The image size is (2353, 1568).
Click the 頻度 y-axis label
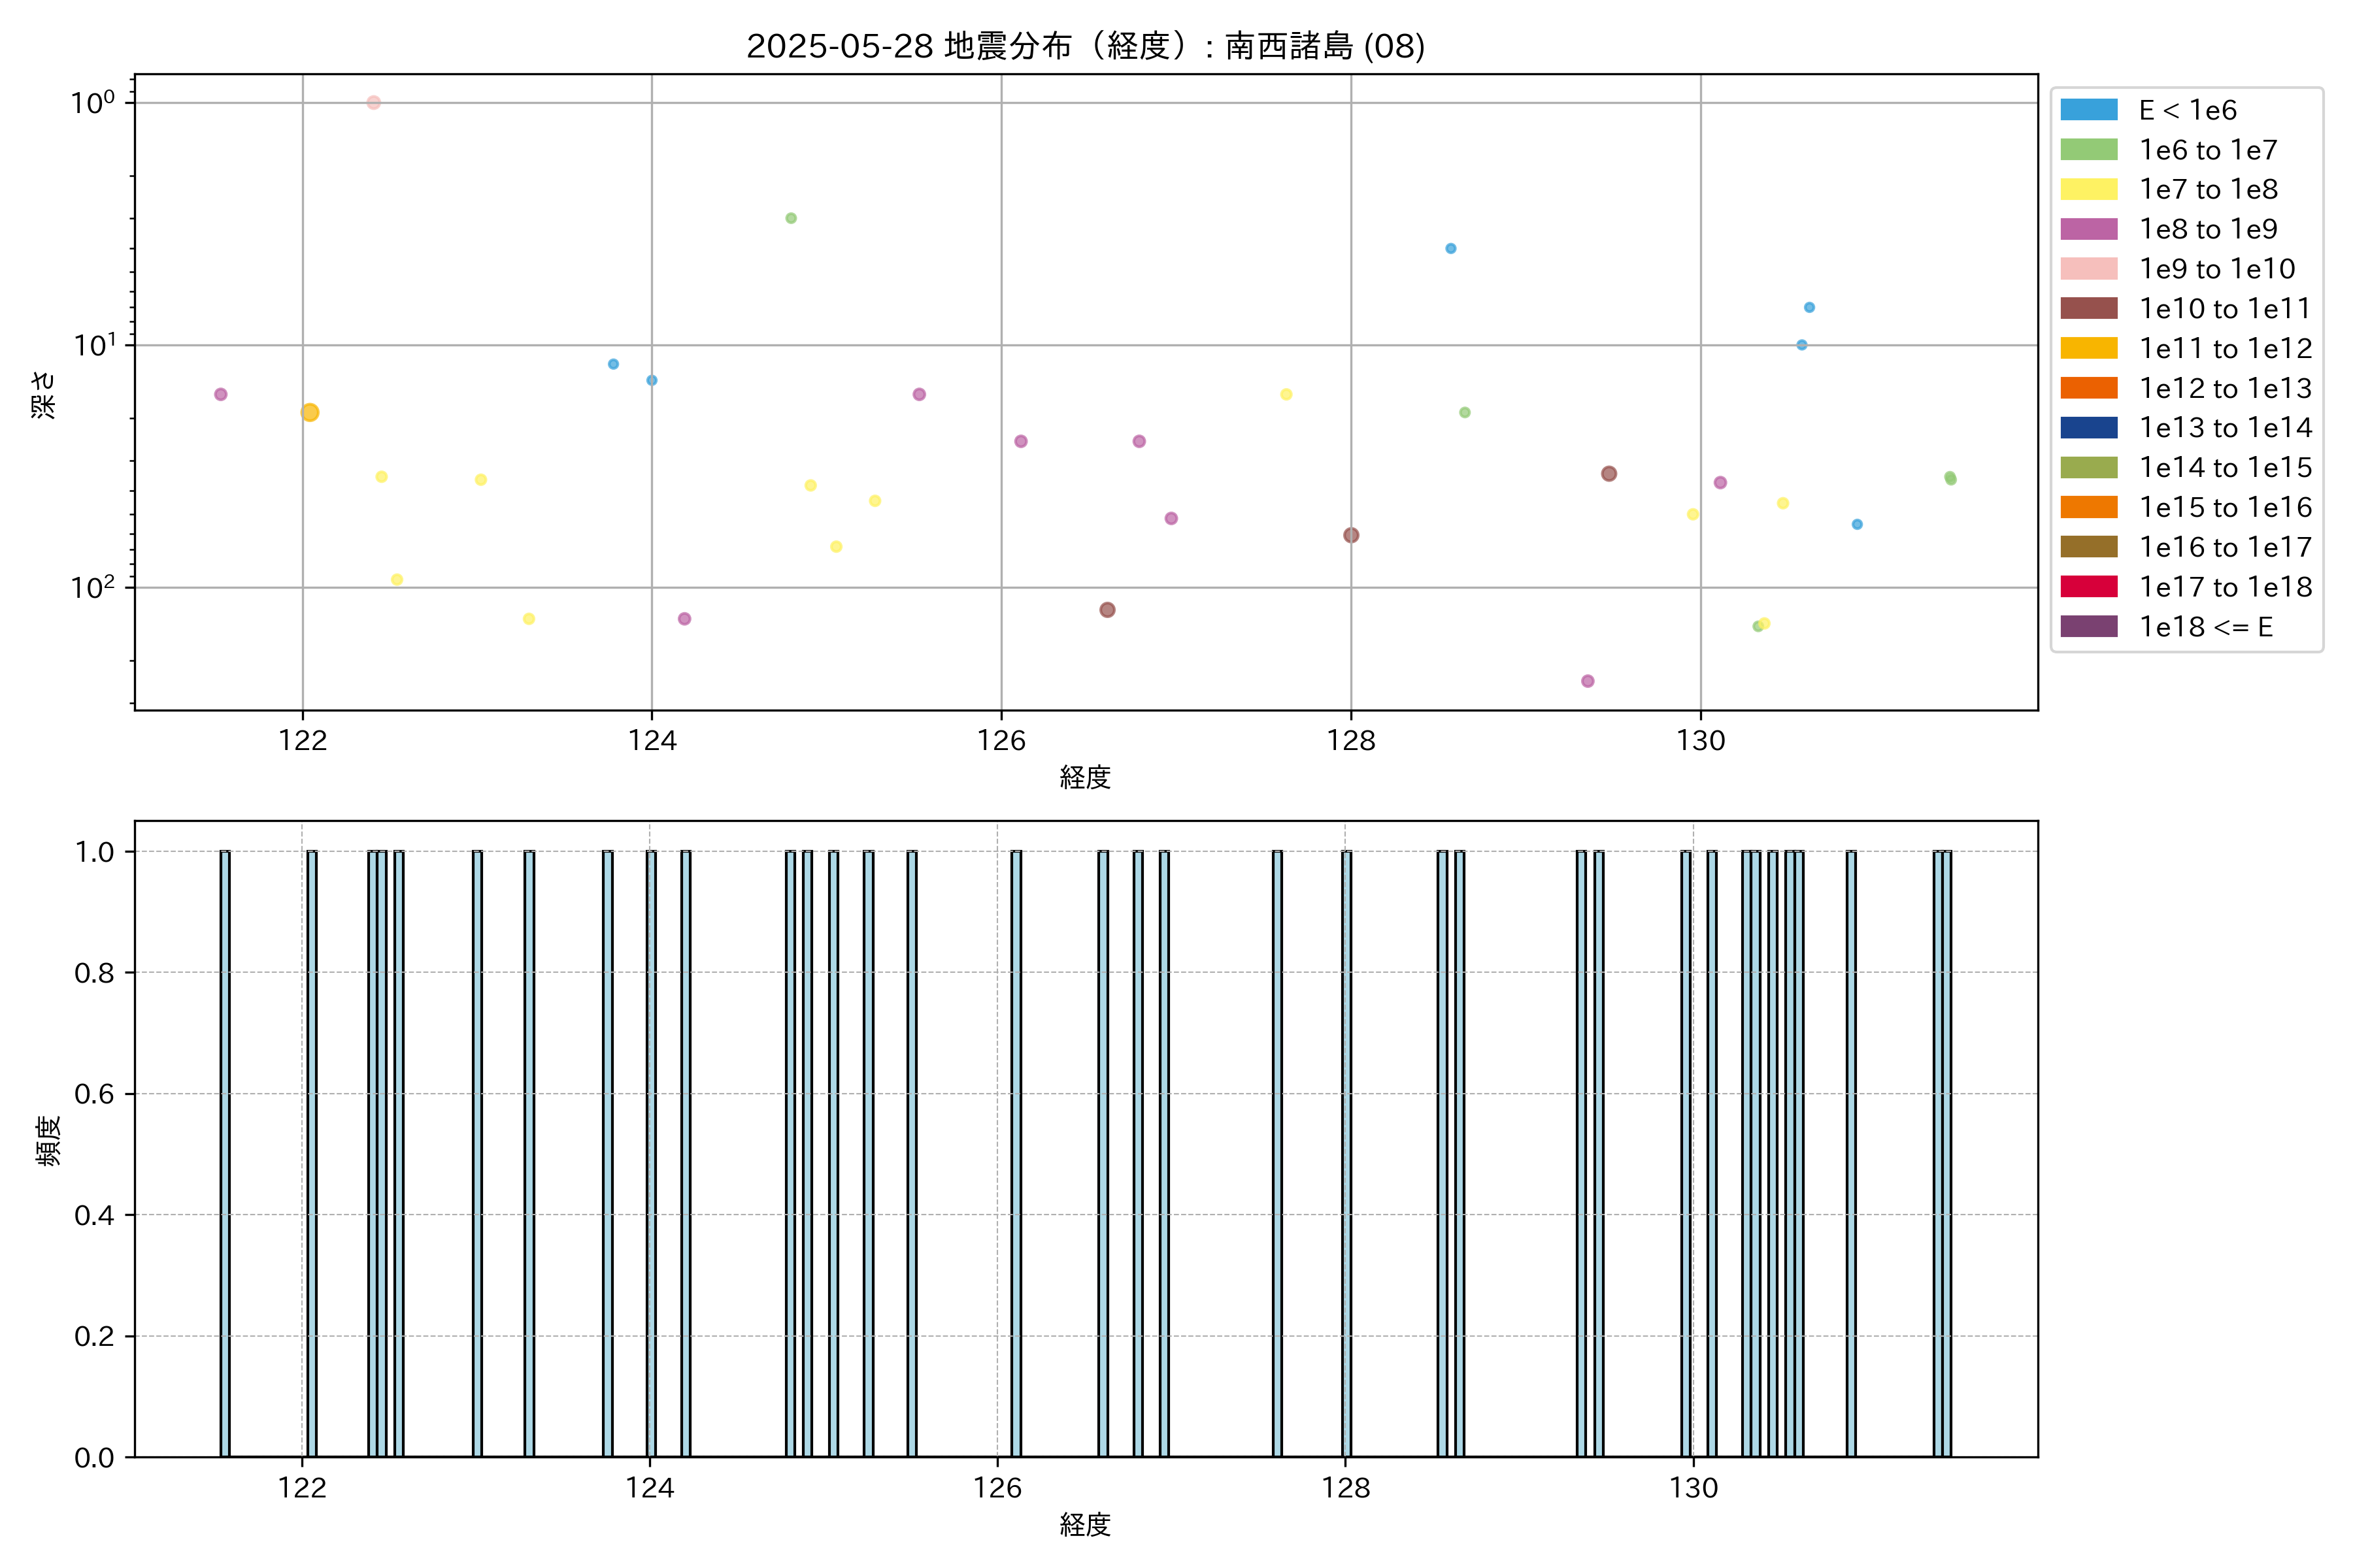coord(47,1141)
